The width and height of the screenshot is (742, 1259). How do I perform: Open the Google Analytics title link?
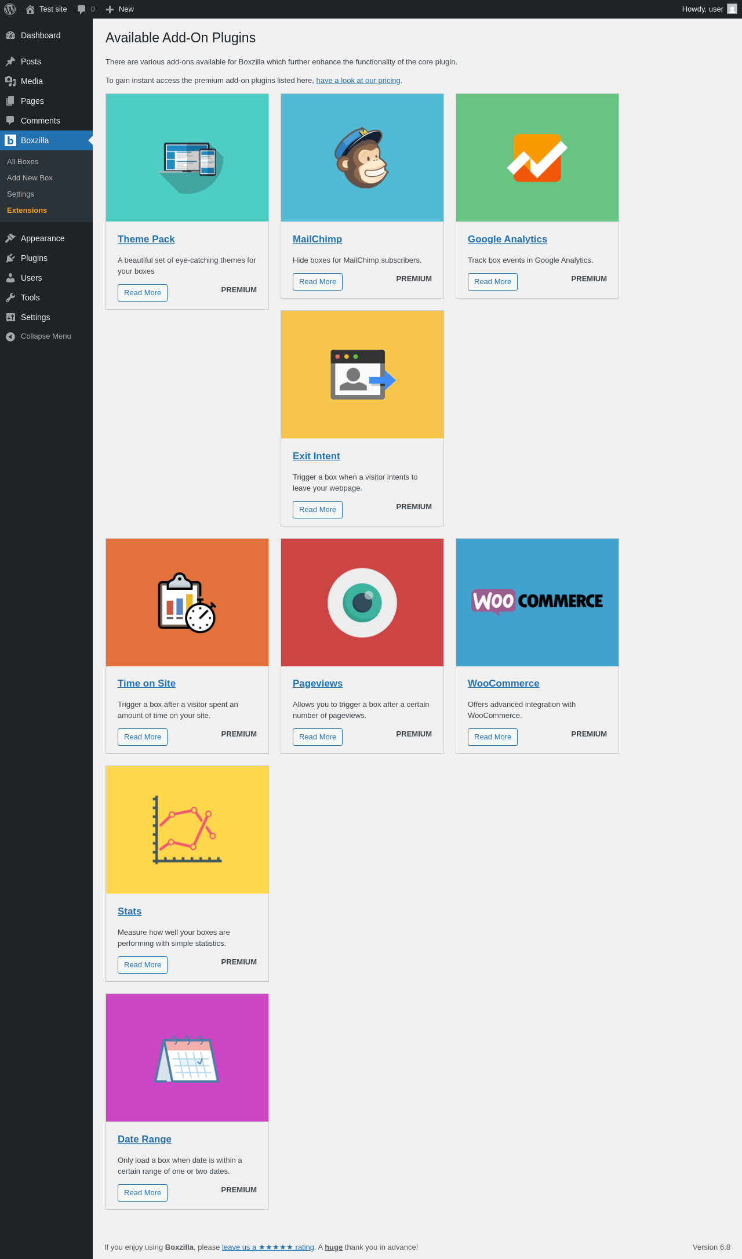[507, 239]
